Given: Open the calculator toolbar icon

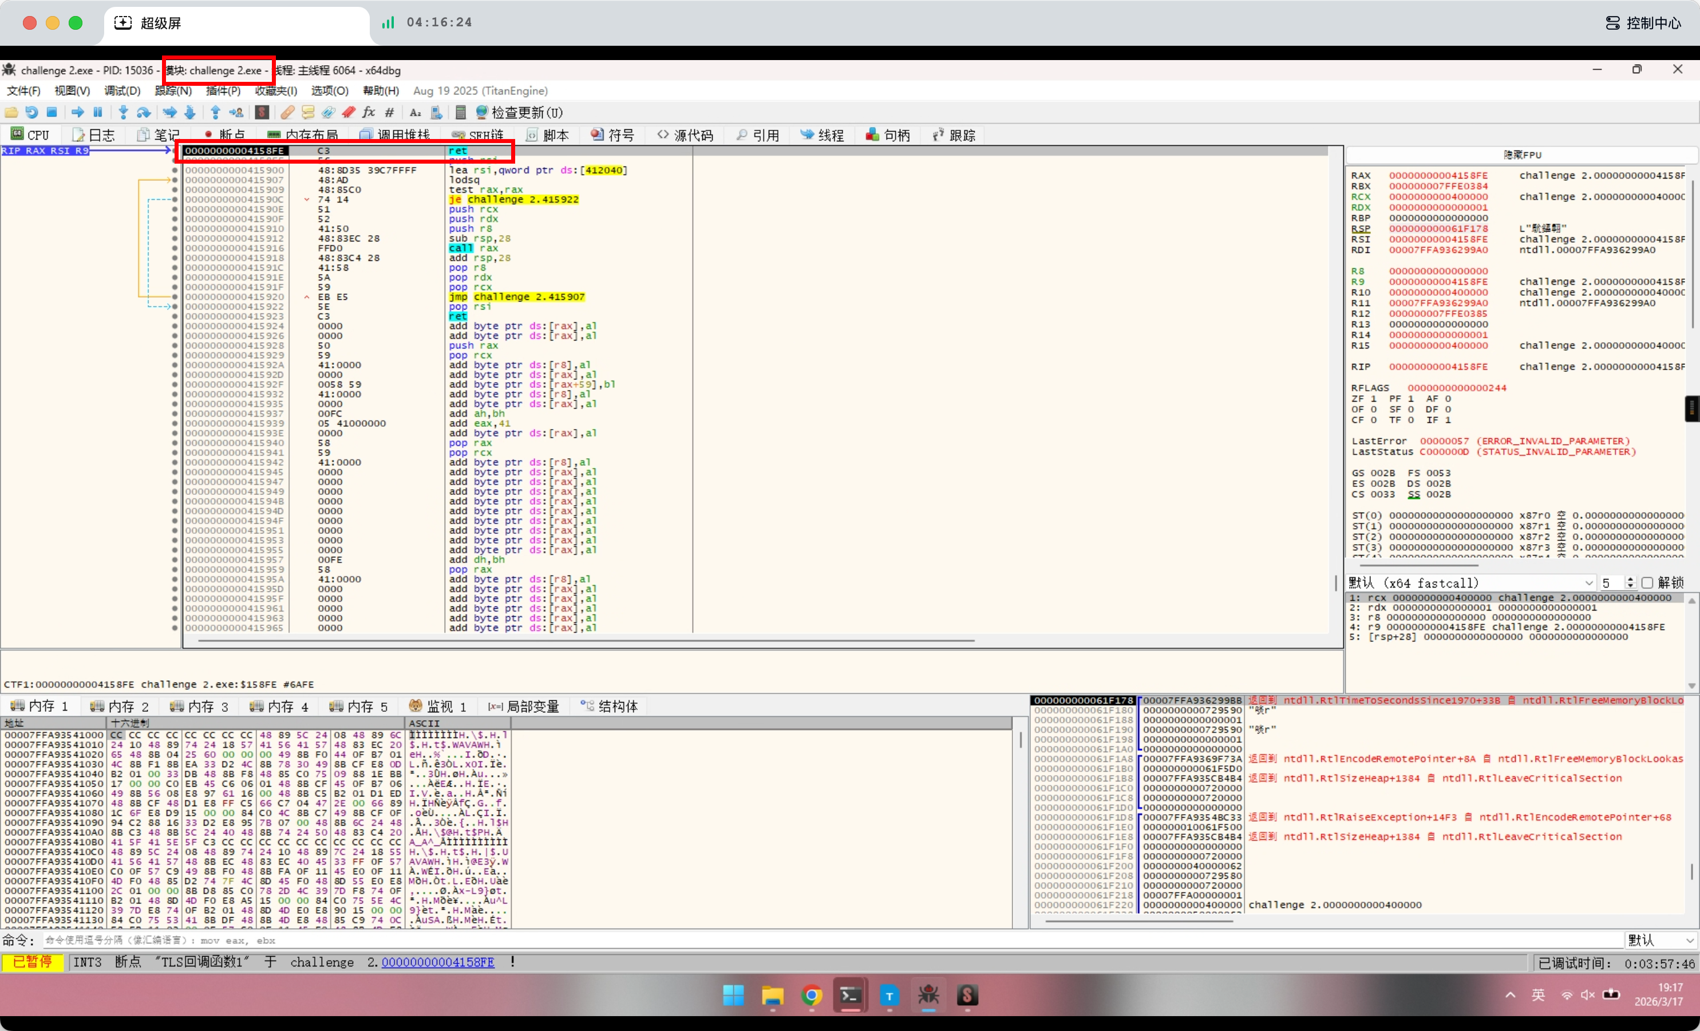Looking at the screenshot, I should click(x=461, y=112).
